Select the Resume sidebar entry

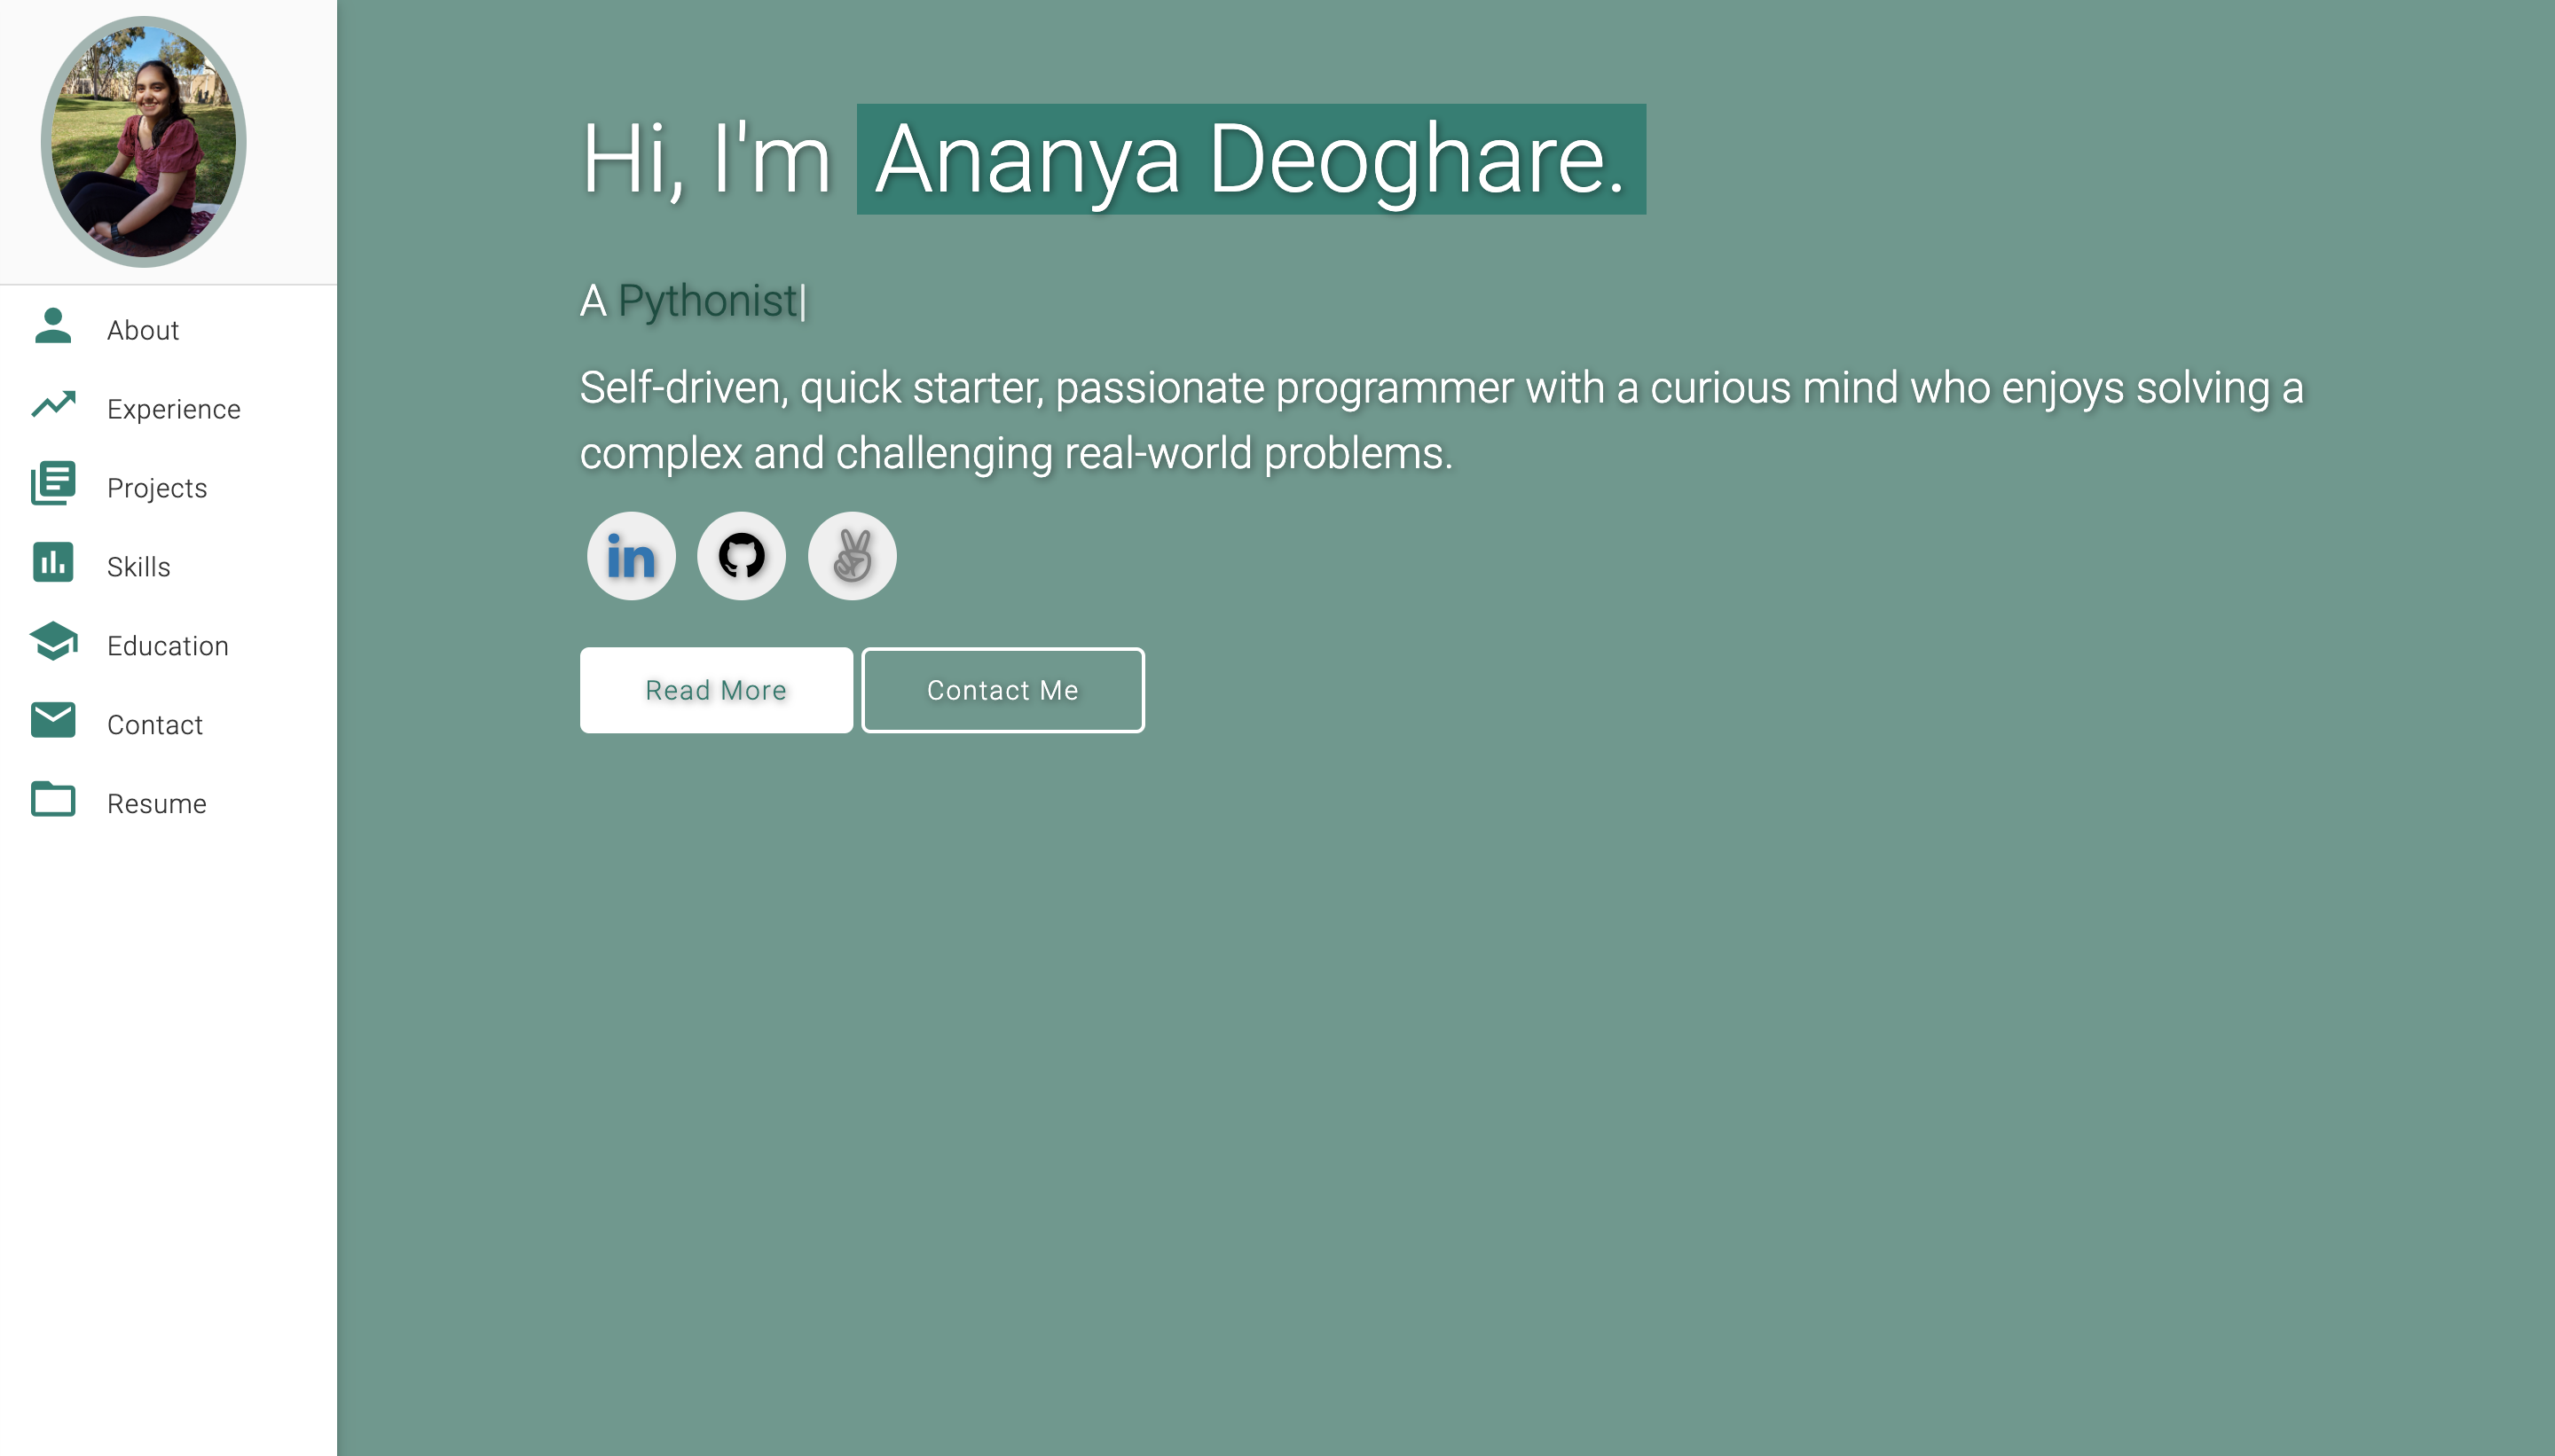tap(156, 805)
